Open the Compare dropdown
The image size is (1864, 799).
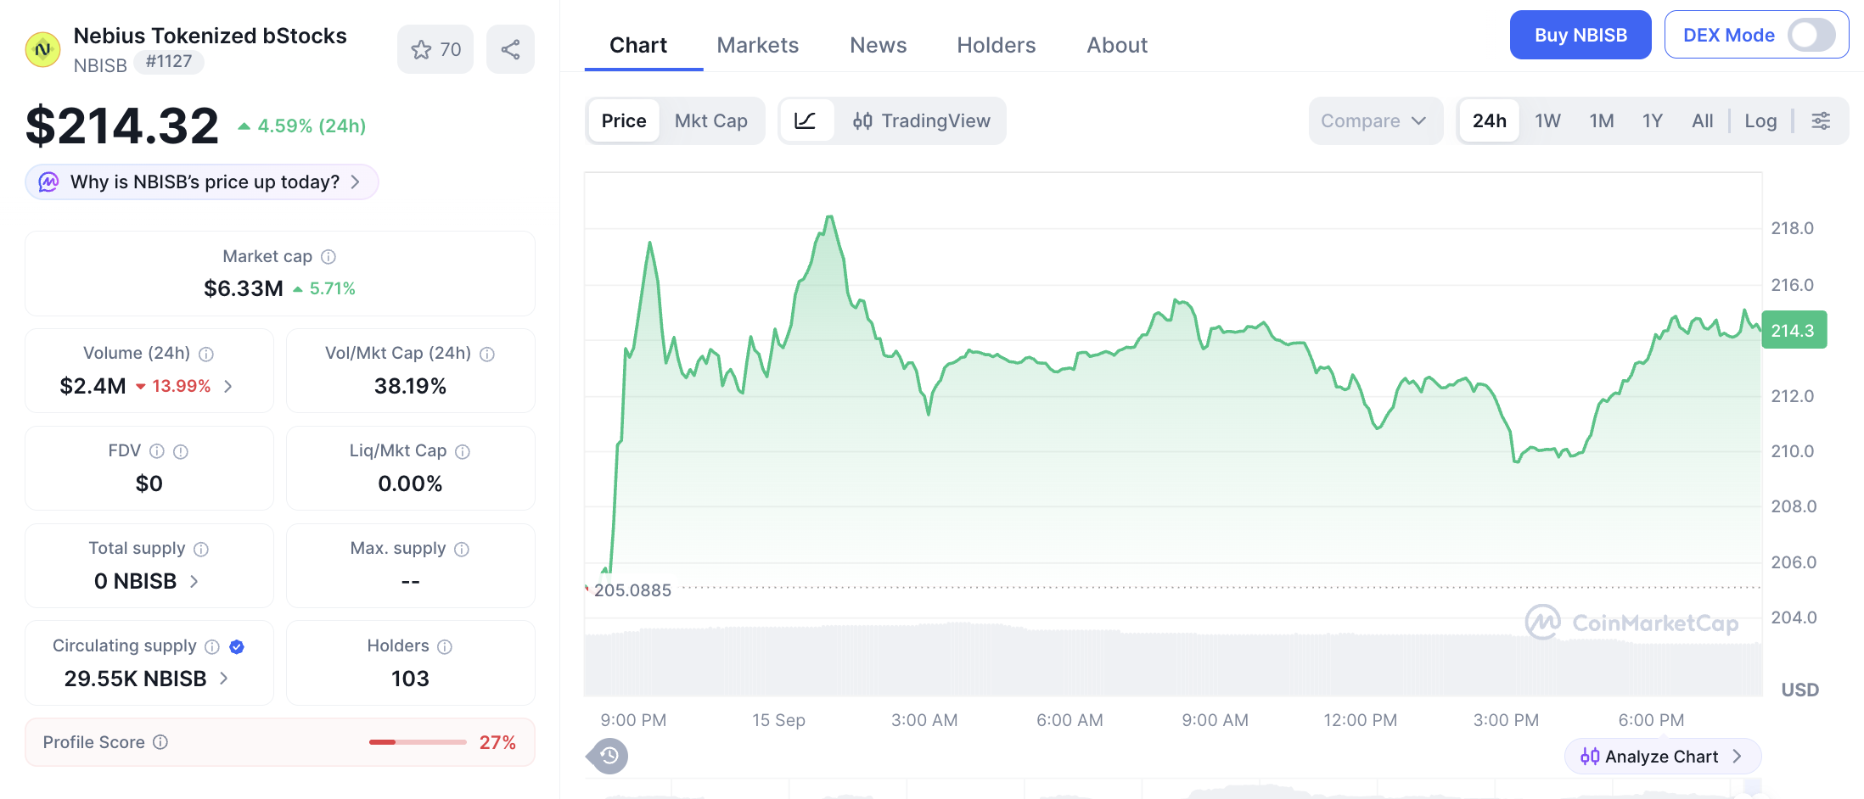tap(1374, 120)
